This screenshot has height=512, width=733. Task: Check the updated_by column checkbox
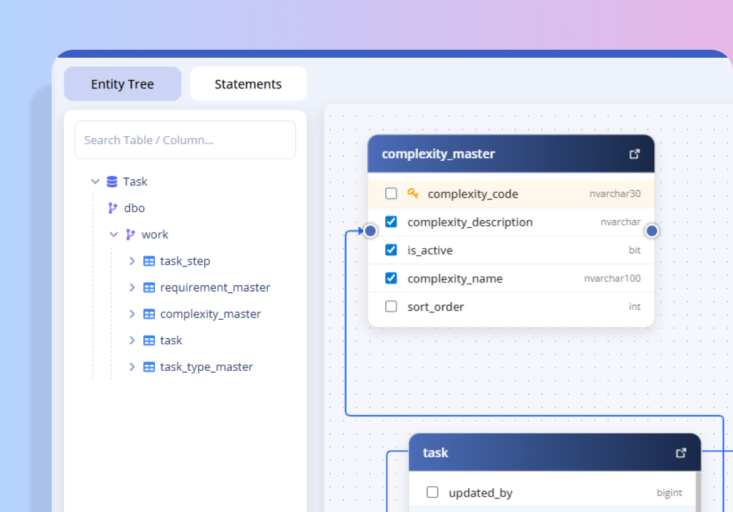[x=433, y=492]
